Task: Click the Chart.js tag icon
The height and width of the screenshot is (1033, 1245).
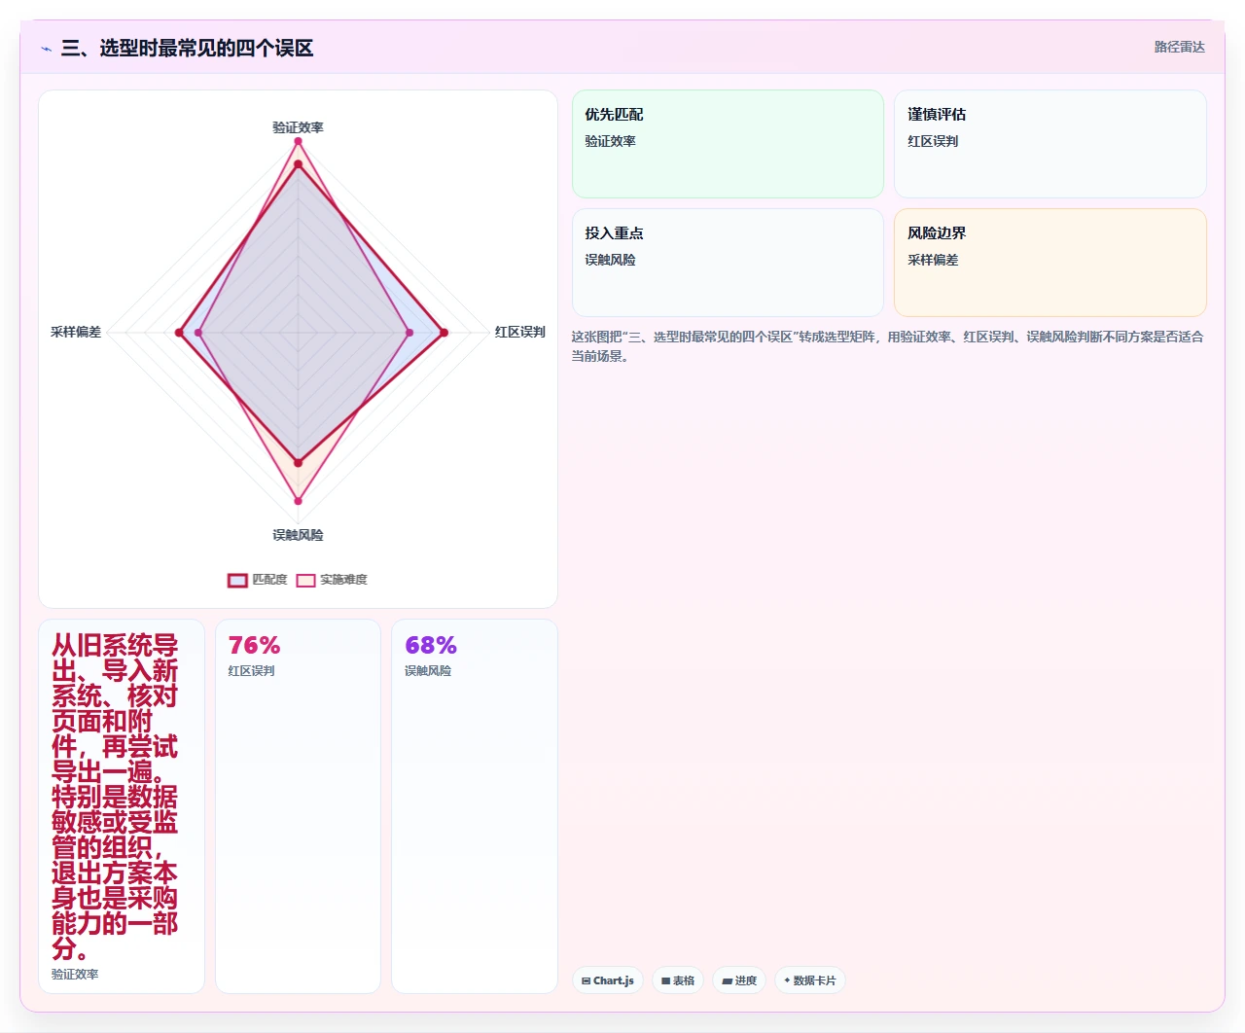Action: [x=586, y=980]
